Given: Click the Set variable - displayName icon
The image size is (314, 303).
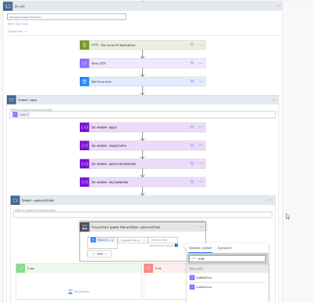Looking at the screenshot, I should click(x=85, y=145).
